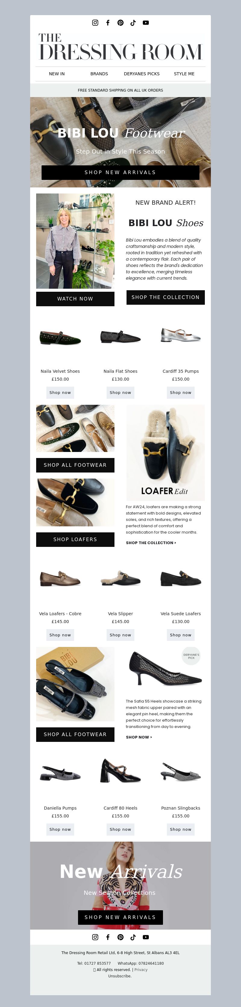Click the WATCH NOW button
The height and width of the screenshot is (1007, 241).
pos(75,299)
